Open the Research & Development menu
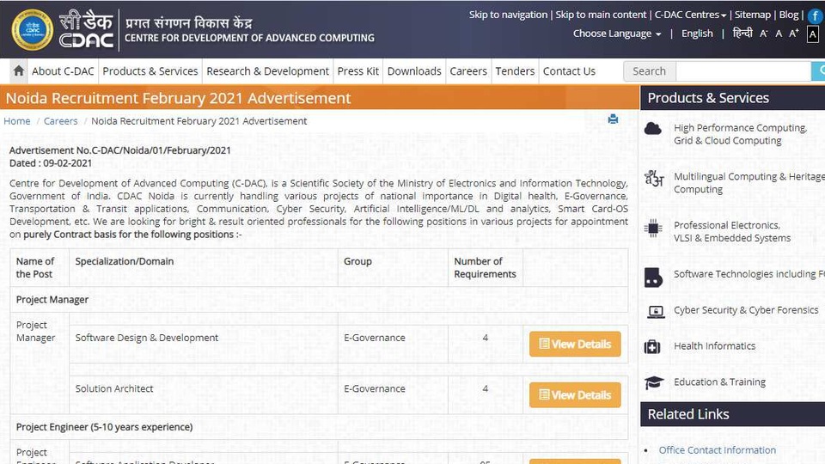This screenshot has height=464, width=825. click(267, 71)
